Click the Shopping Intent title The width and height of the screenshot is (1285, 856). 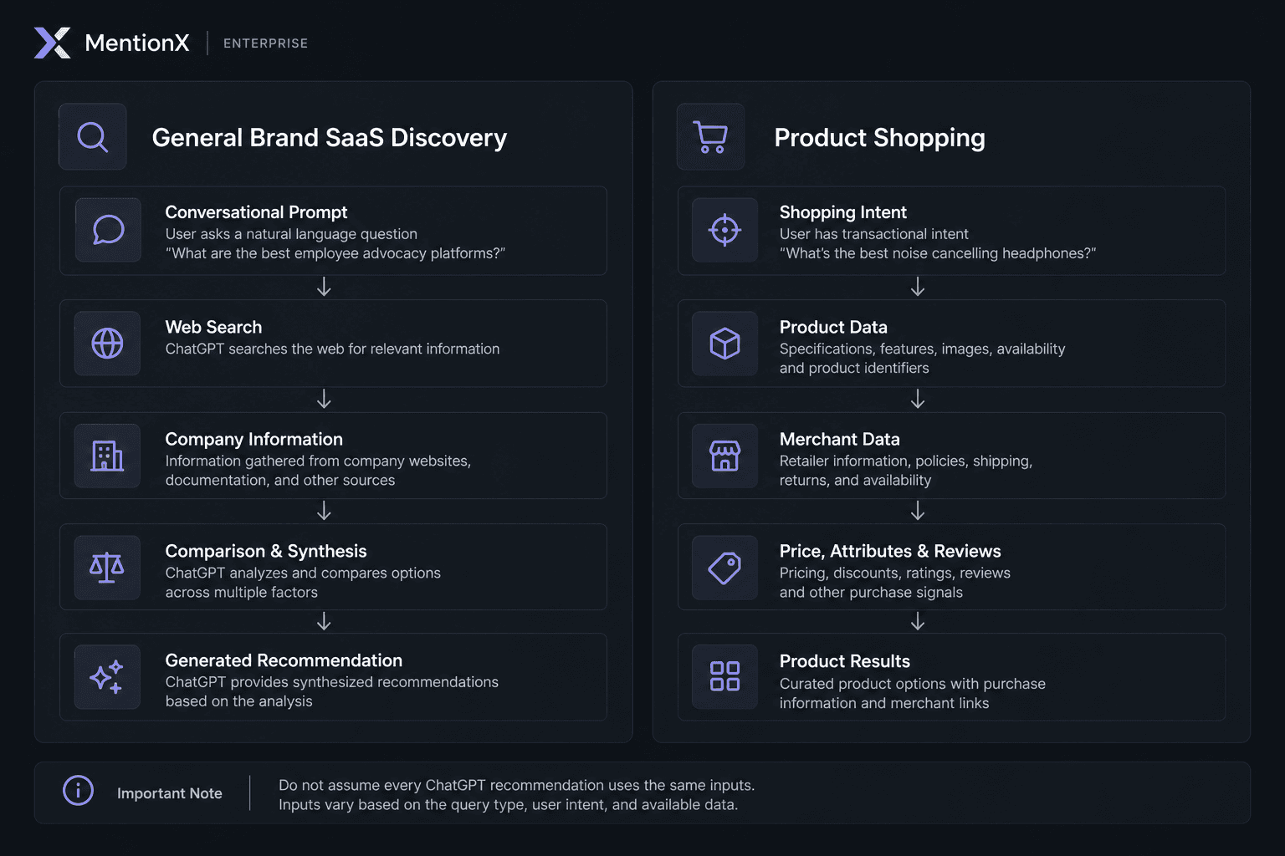(842, 212)
